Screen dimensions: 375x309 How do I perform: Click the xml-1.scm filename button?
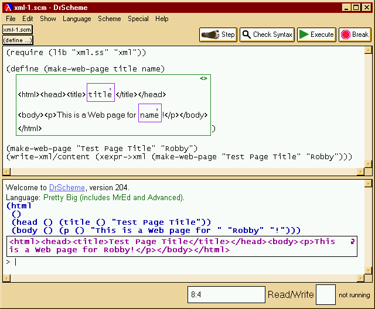click(17, 30)
